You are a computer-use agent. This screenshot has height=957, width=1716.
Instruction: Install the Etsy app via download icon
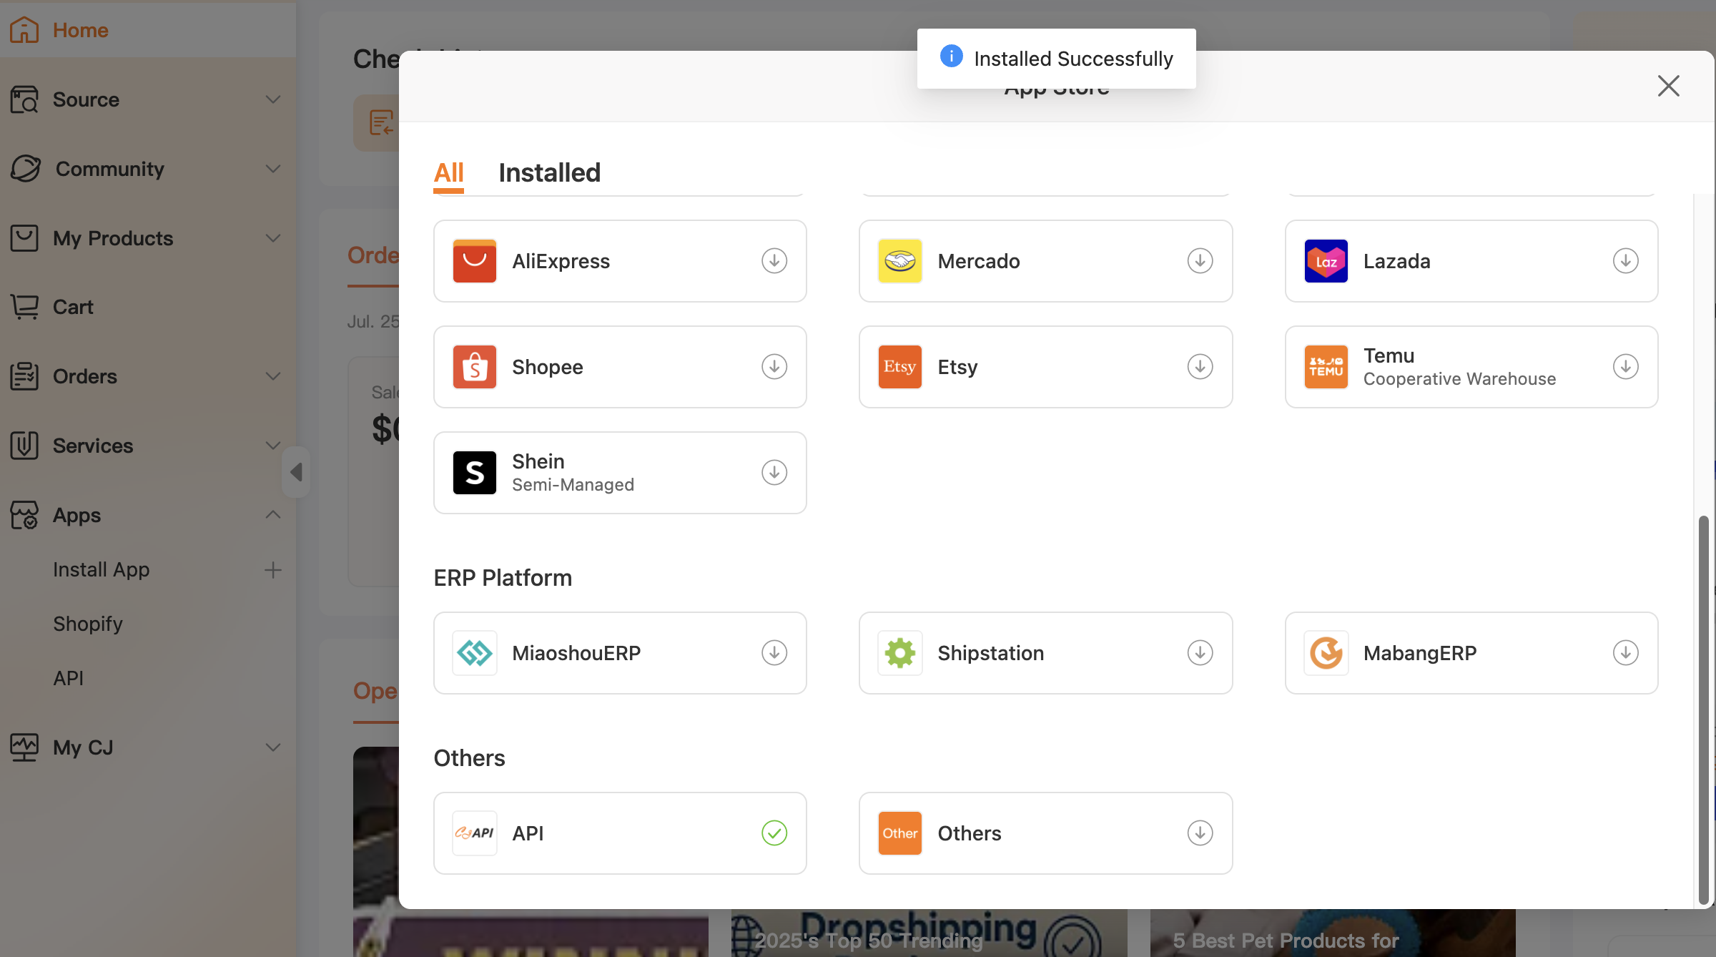1200,367
